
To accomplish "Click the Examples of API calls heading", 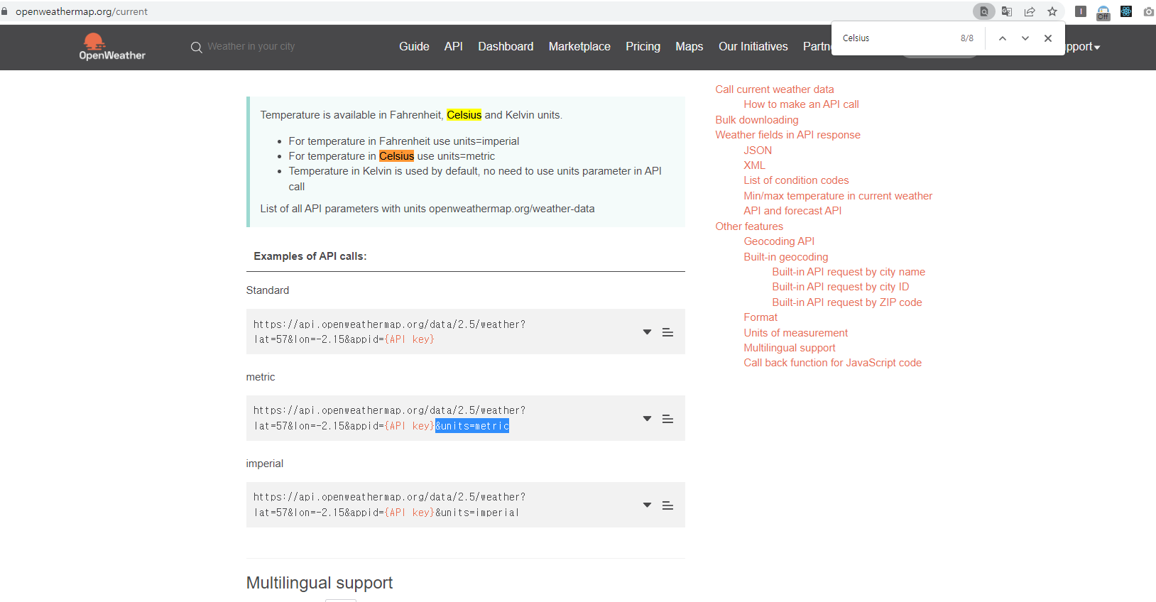I will [310, 256].
